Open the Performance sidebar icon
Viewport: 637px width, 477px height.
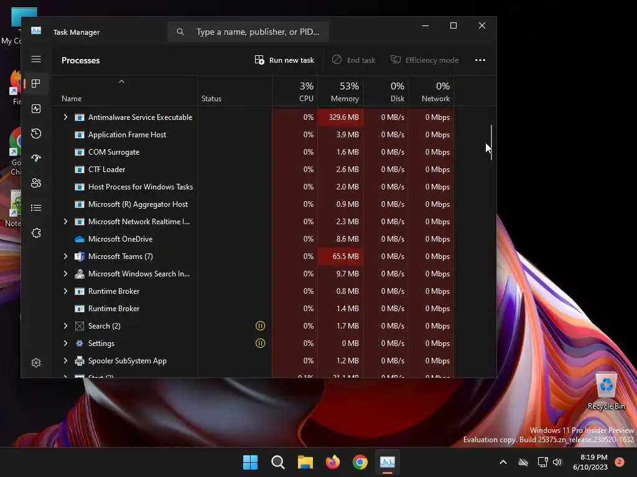point(36,109)
